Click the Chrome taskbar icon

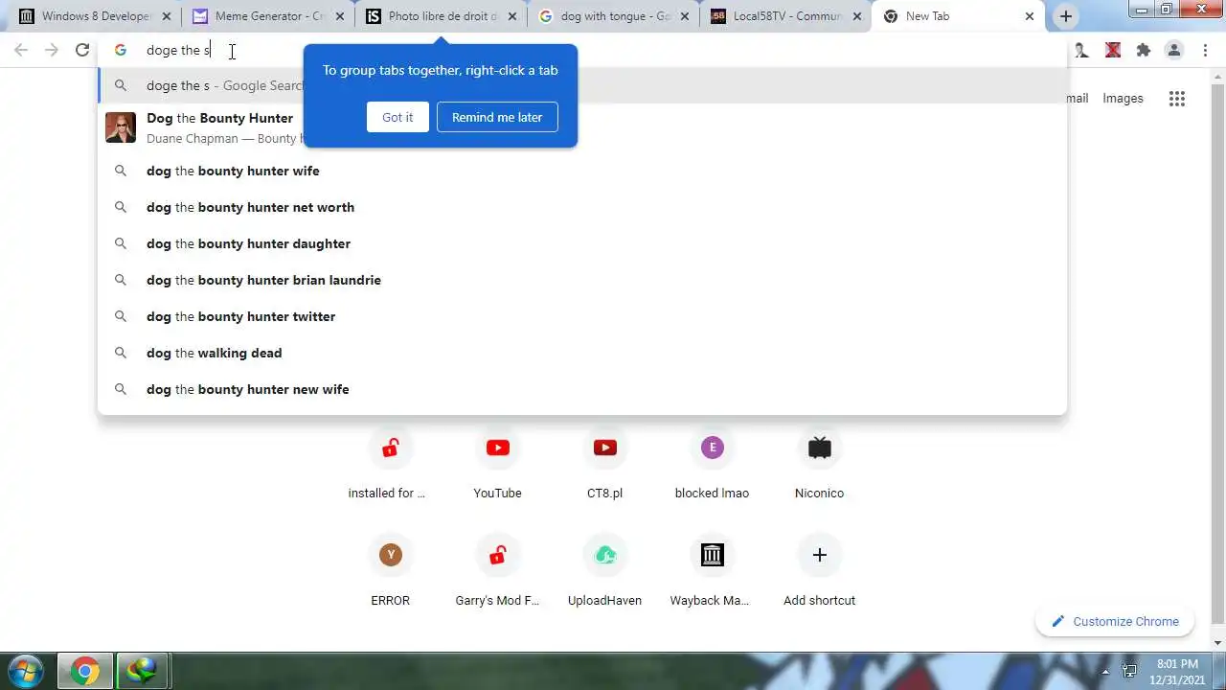84,671
